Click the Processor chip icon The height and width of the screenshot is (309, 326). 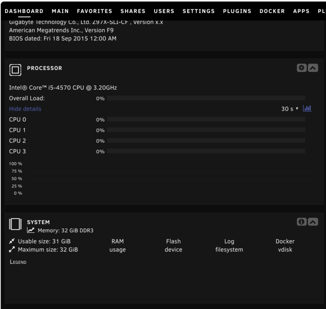[15, 70]
